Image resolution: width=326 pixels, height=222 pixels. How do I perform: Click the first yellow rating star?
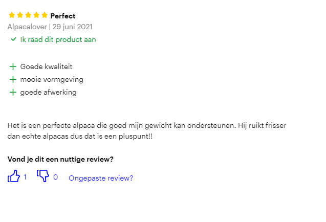[x=12, y=15]
